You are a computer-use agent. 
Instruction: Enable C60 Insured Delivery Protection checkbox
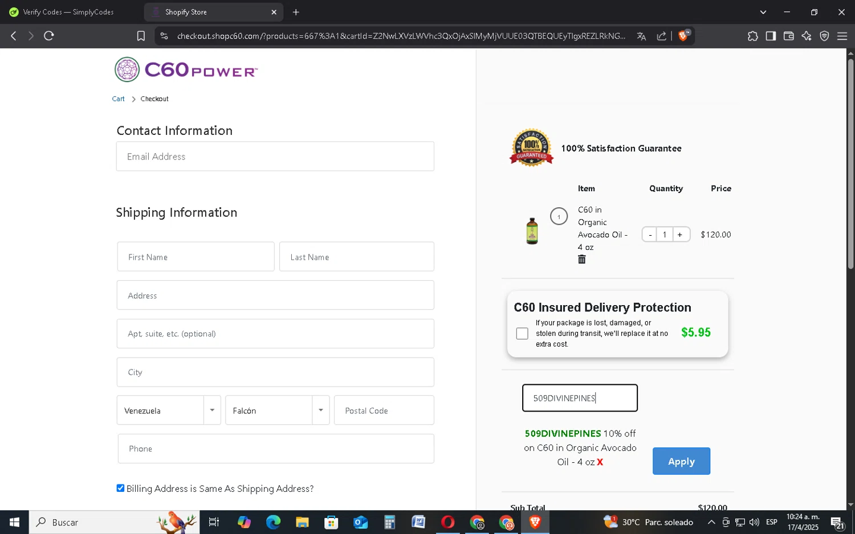coord(522,334)
